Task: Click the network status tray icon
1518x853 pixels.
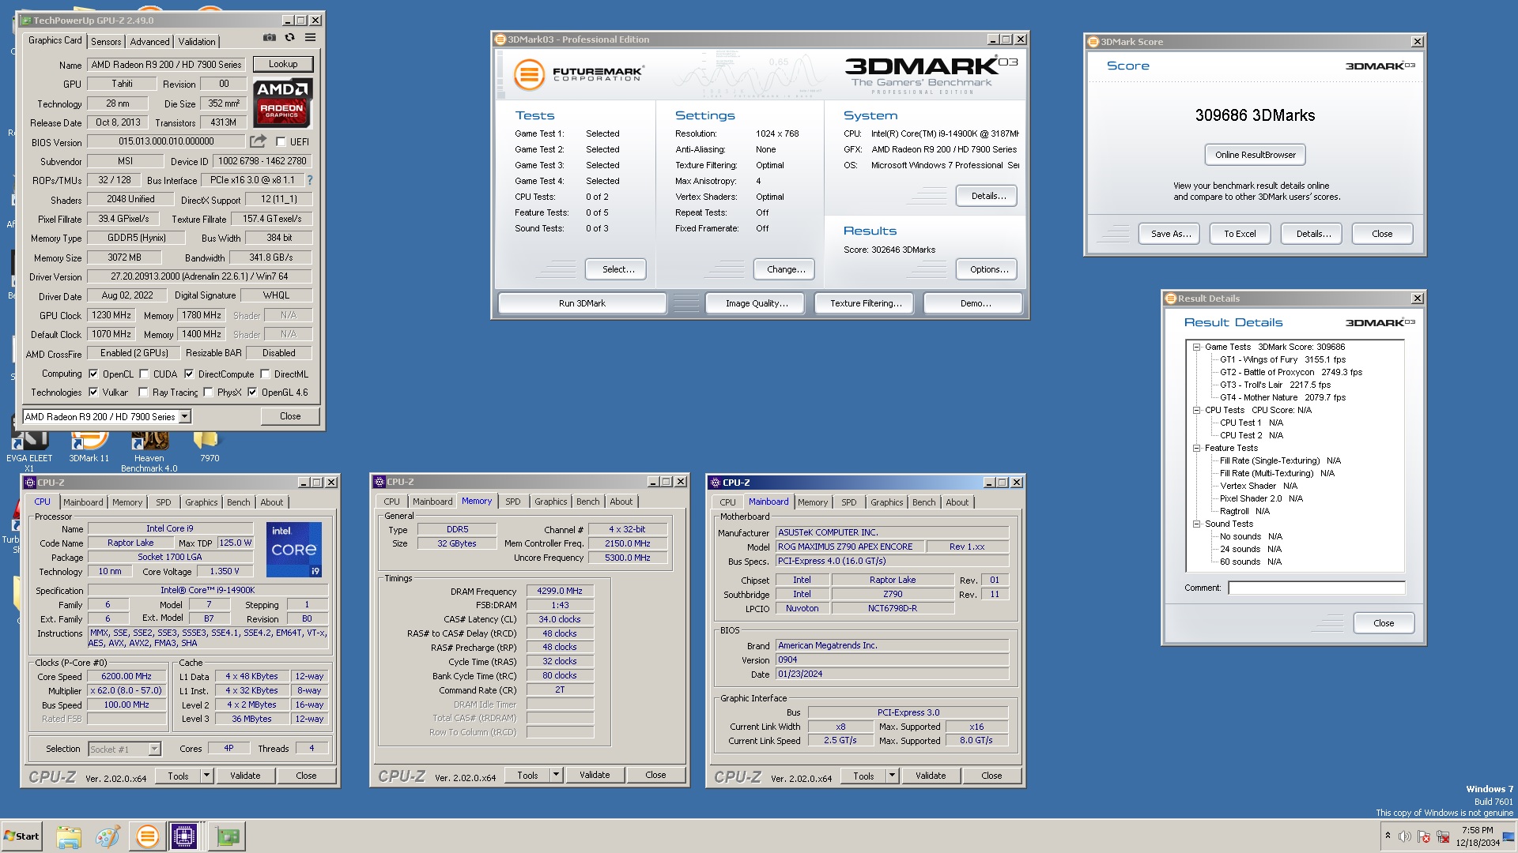Action: pyautogui.click(x=1443, y=836)
